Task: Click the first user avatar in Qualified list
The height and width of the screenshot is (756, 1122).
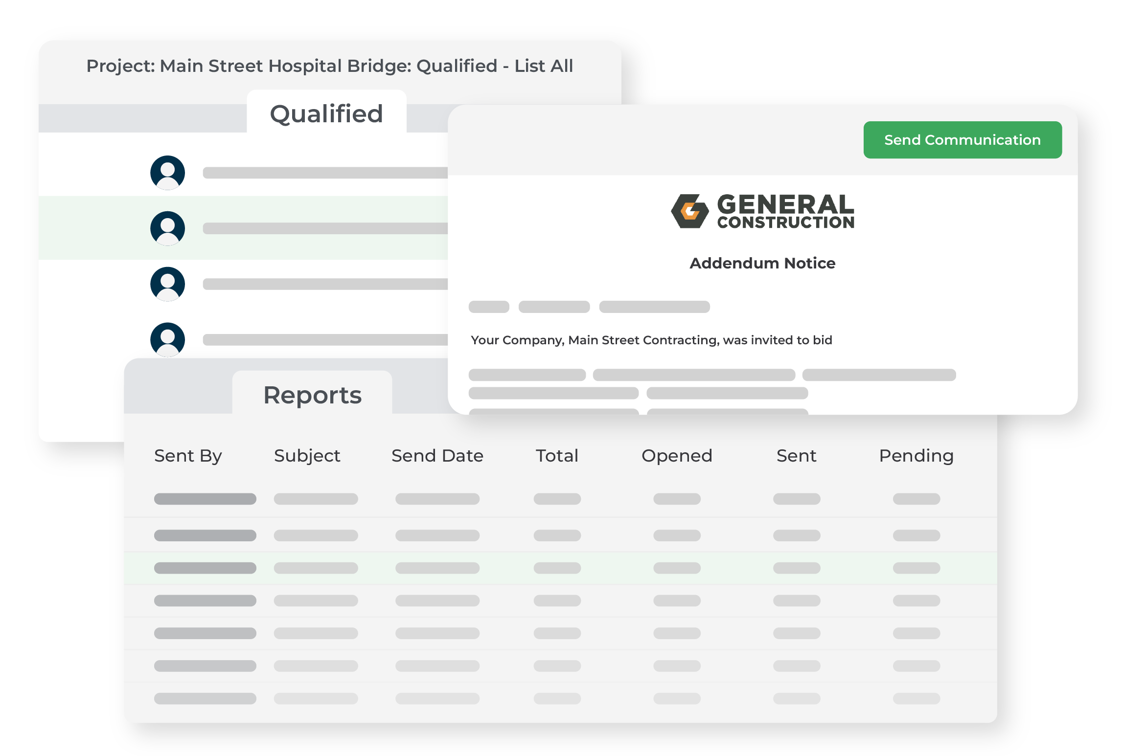Action: coord(167,173)
